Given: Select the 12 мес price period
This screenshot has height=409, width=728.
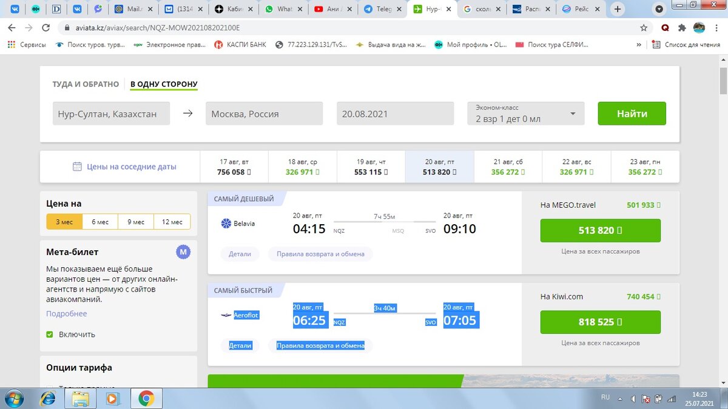Looking at the screenshot, I should 172,222.
